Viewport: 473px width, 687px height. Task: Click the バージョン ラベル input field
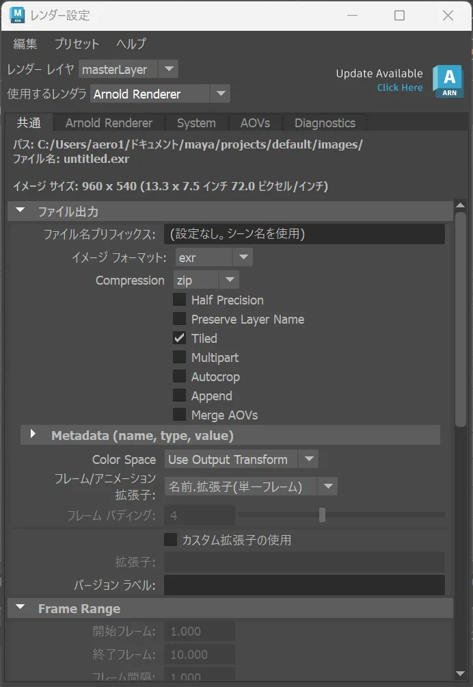coord(304,585)
